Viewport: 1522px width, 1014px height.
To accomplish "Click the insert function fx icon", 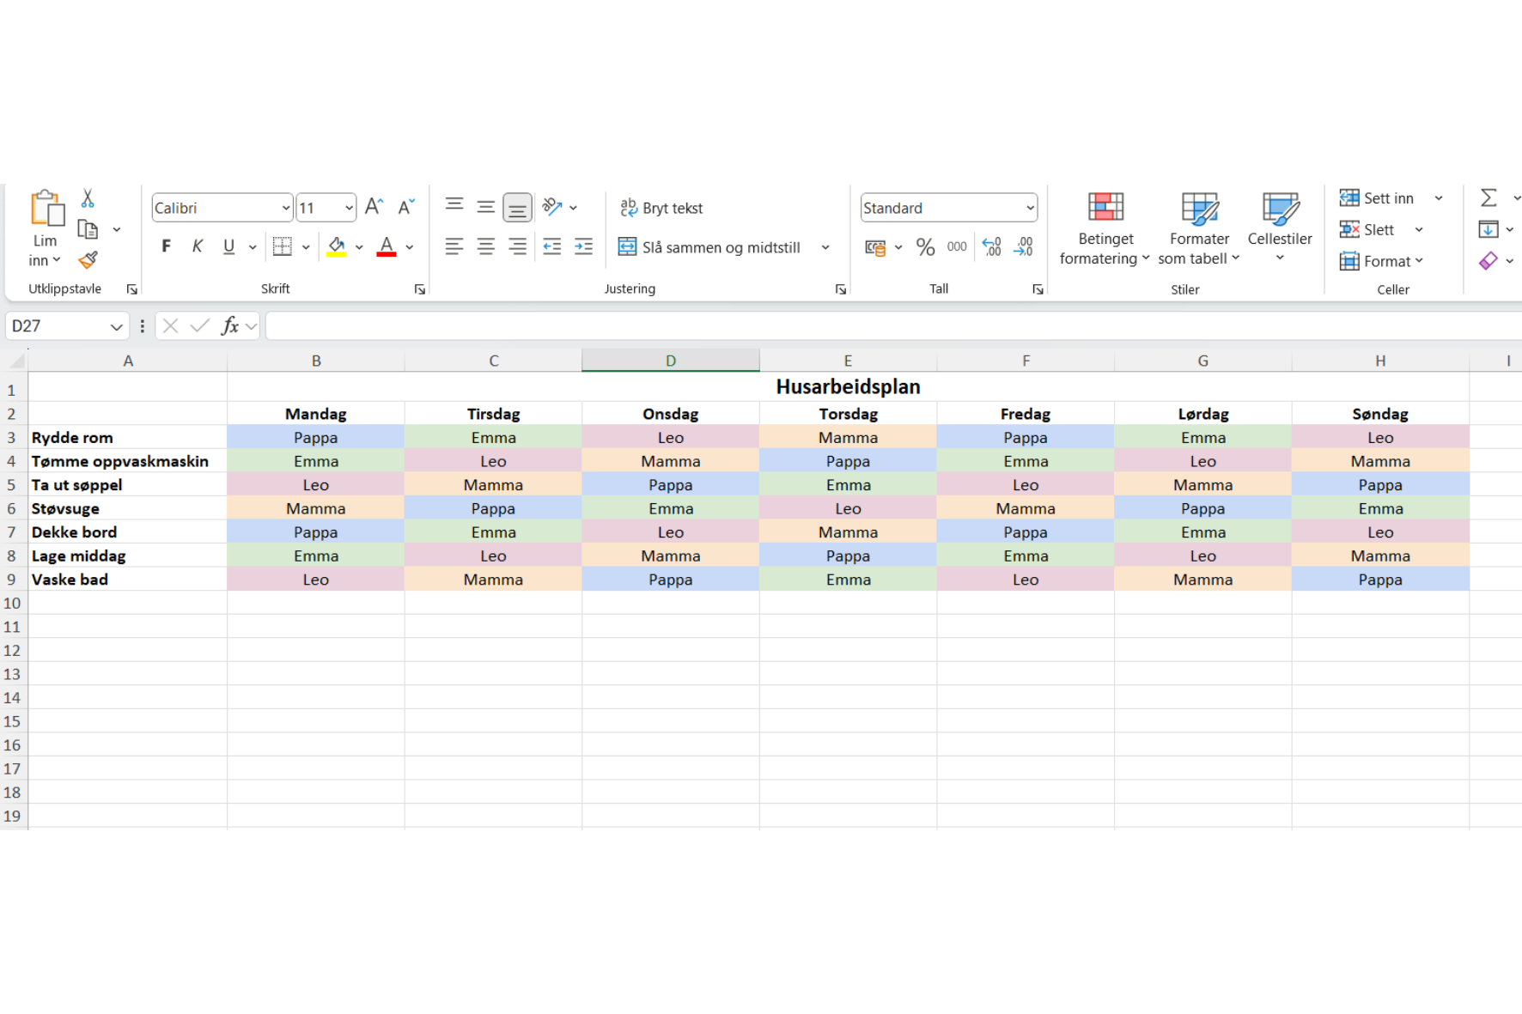I will point(229,326).
